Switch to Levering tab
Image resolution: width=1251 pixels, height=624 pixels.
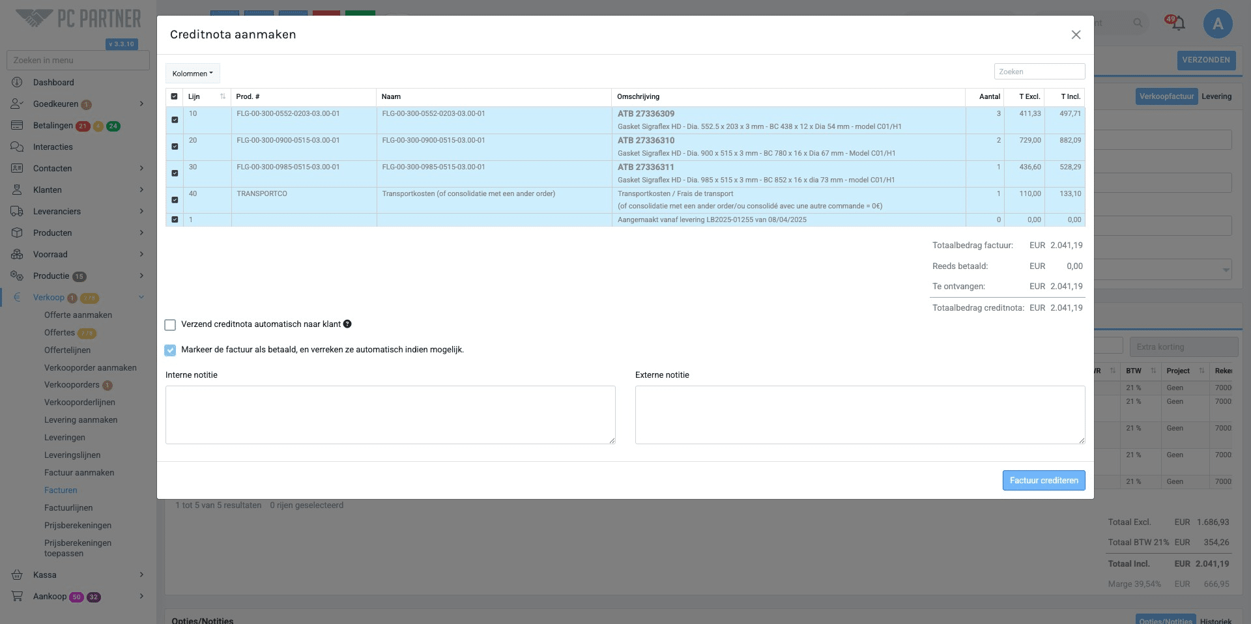click(1216, 96)
